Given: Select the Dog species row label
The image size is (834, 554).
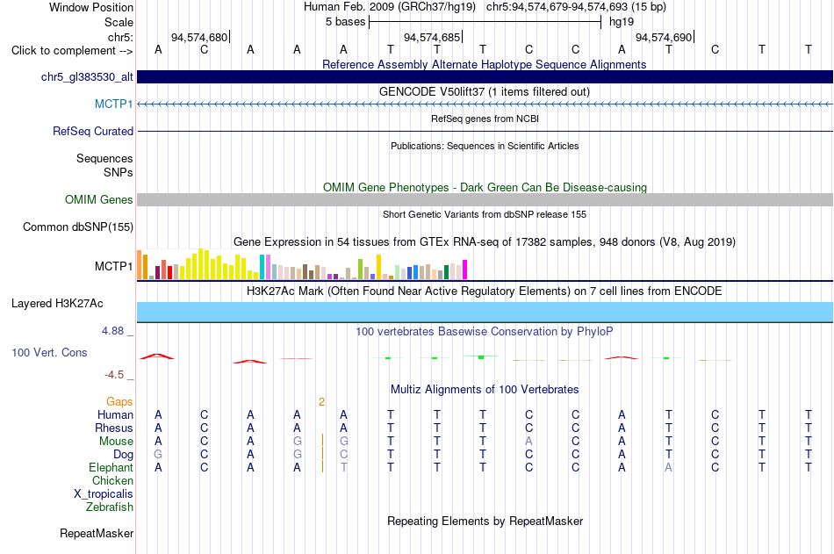Looking at the screenshot, I should pyautogui.click(x=124, y=455).
